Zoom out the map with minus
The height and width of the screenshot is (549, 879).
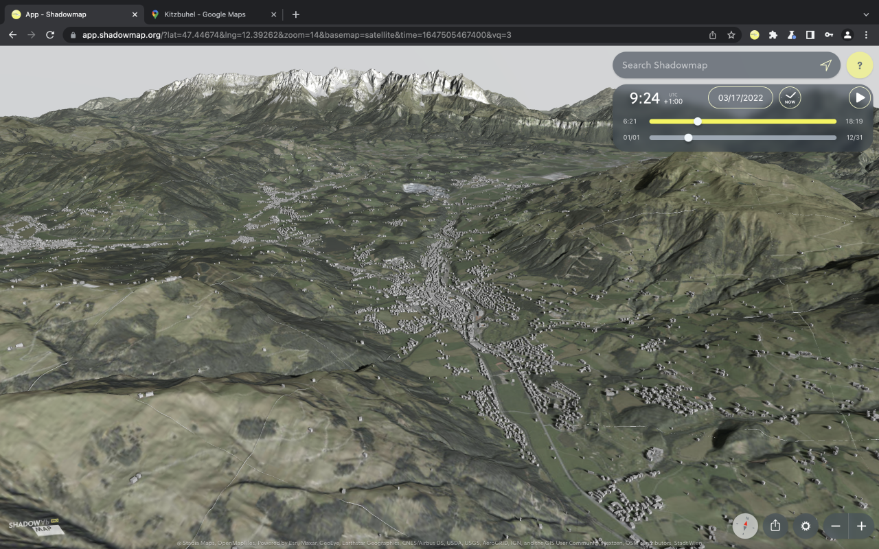click(x=836, y=526)
